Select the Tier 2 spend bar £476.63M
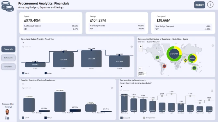This screenshot has height=122, width=218. coord(60,102)
